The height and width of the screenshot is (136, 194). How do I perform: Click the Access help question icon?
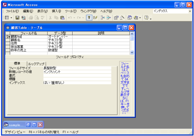coord(146,18)
